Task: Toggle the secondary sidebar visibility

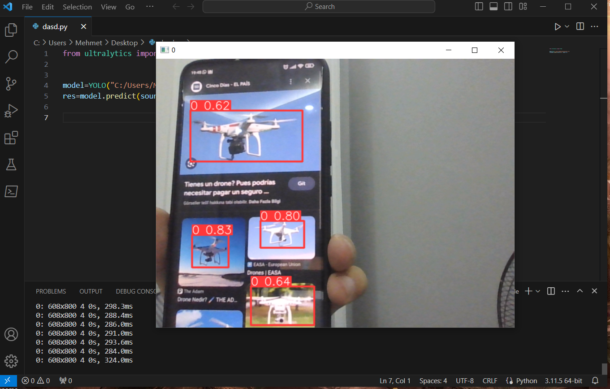Action: pos(508,6)
